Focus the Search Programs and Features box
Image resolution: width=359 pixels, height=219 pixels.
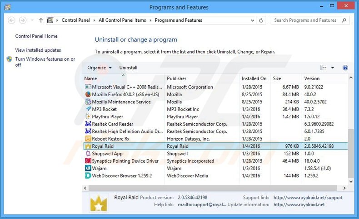pyautogui.click(x=310, y=20)
